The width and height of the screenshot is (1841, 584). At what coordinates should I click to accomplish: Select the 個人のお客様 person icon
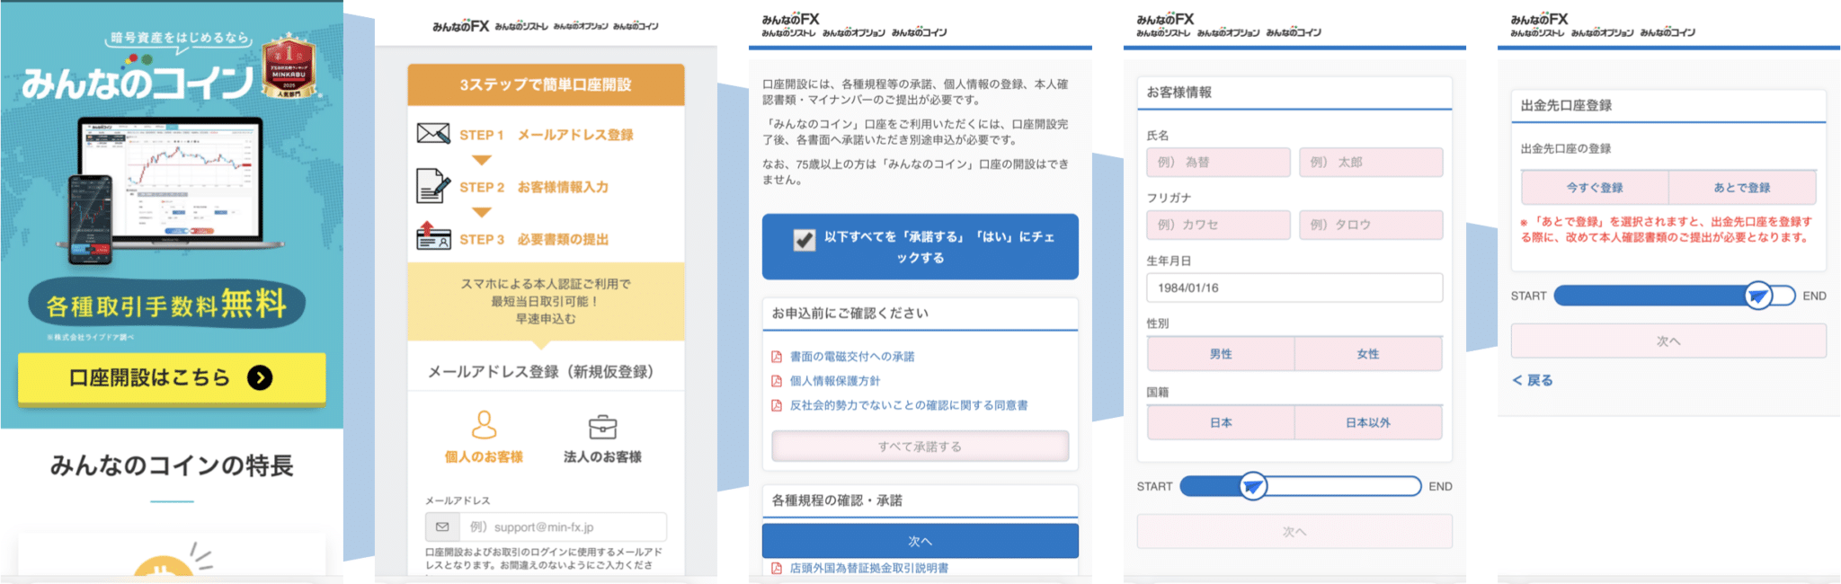click(x=484, y=424)
